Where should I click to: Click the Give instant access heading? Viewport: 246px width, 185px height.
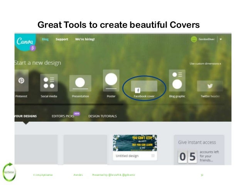[197, 143]
